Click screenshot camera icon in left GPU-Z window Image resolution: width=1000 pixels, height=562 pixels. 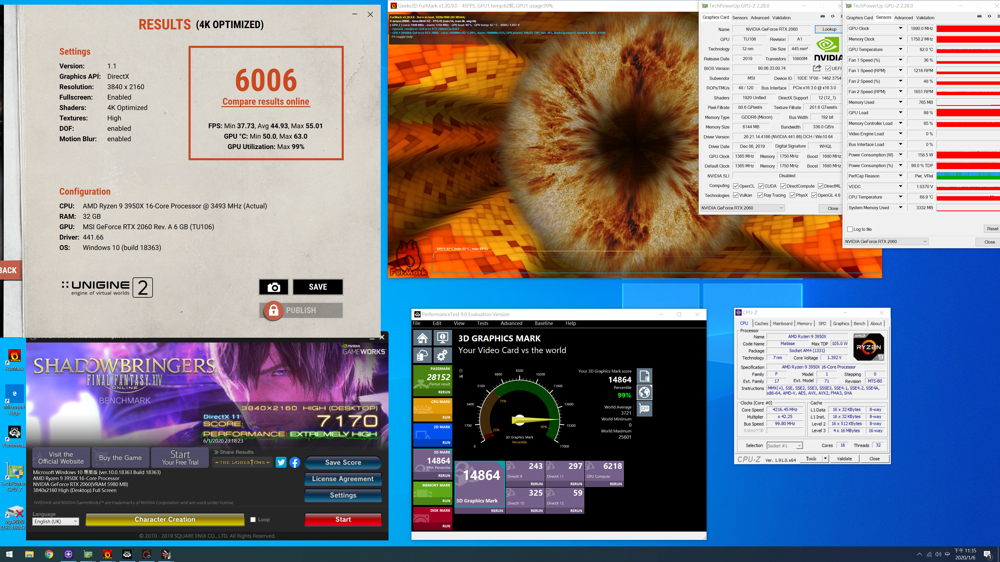click(x=822, y=16)
